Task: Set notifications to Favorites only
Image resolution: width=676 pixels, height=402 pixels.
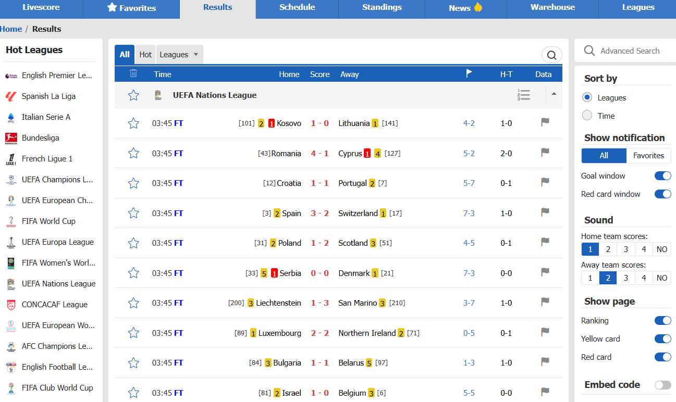Action: [648, 156]
